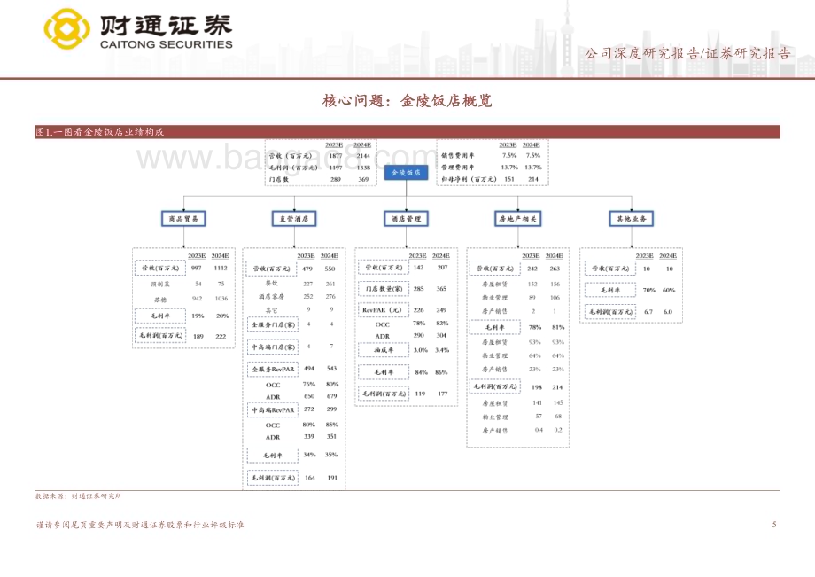Select the 房地产相关 segment box

[x=517, y=219]
